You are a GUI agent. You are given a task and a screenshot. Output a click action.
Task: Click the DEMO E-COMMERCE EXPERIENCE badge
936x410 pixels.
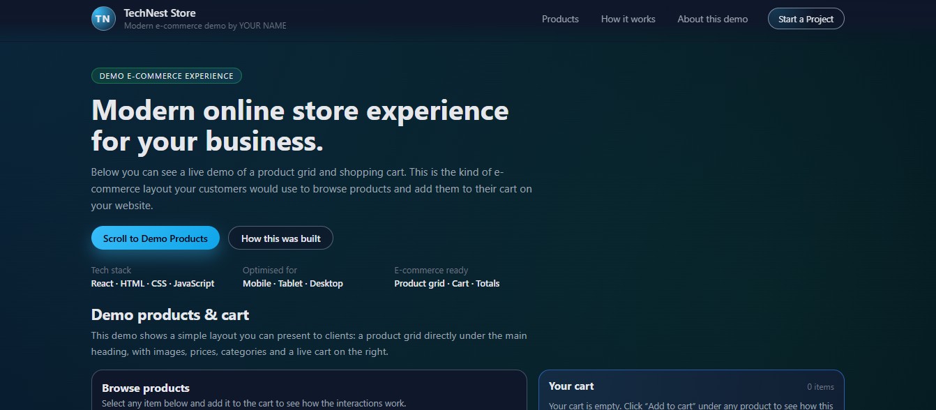click(x=166, y=75)
